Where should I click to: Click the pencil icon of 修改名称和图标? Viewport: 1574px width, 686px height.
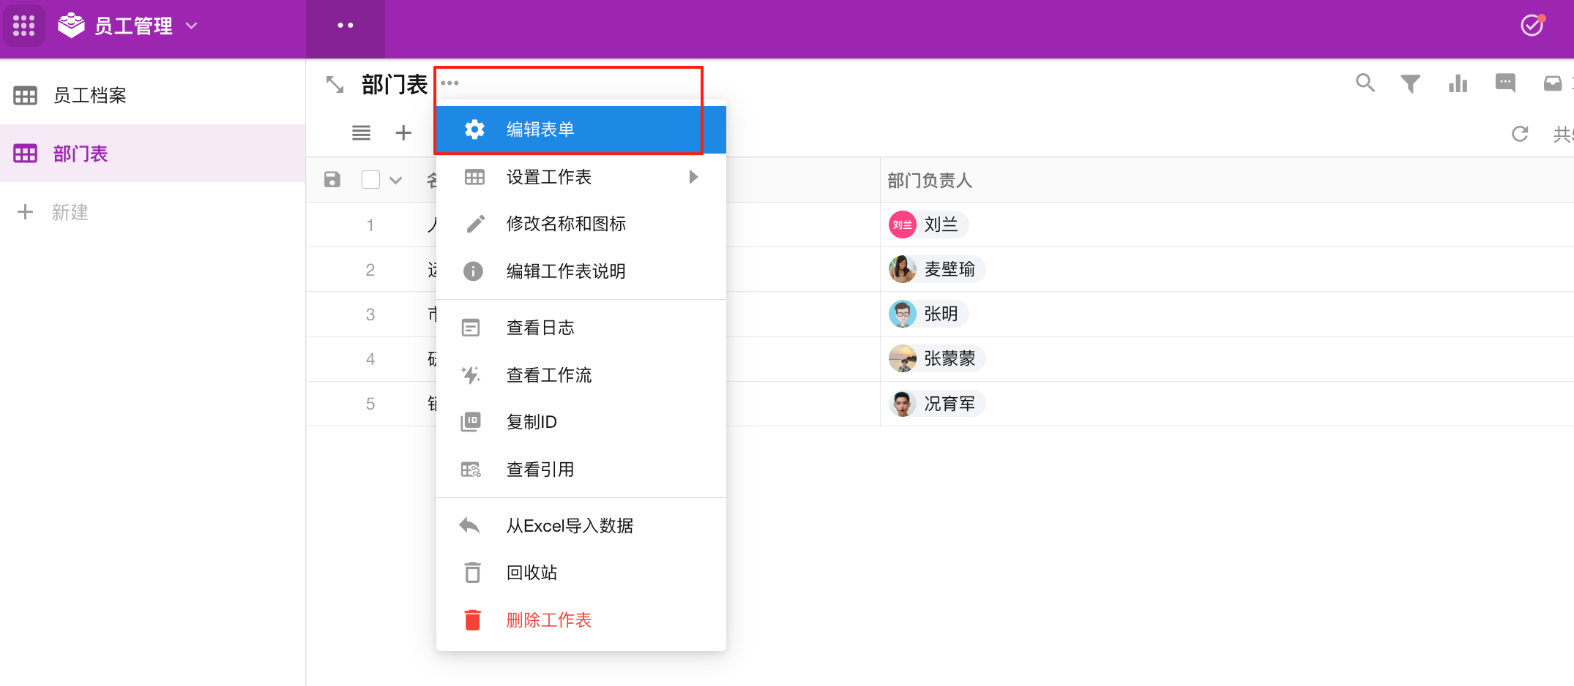coord(474,224)
